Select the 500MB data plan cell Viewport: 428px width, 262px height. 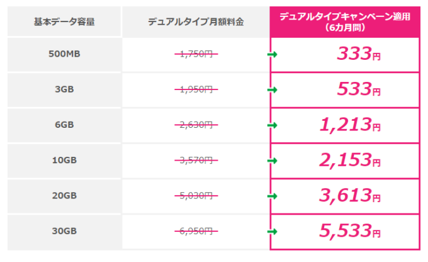[x=64, y=54]
